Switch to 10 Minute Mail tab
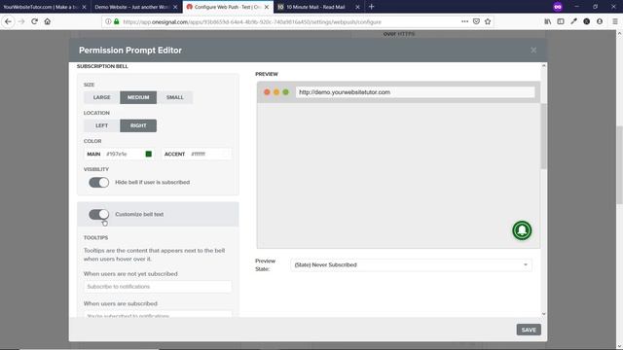Screen dimensions: 623x350 point(315,7)
